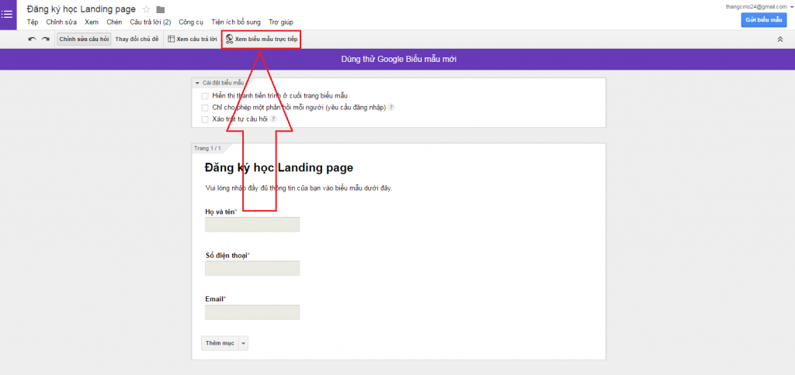The width and height of the screenshot is (795, 375).
Task: Click the Email input field
Action: (x=252, y=312)
